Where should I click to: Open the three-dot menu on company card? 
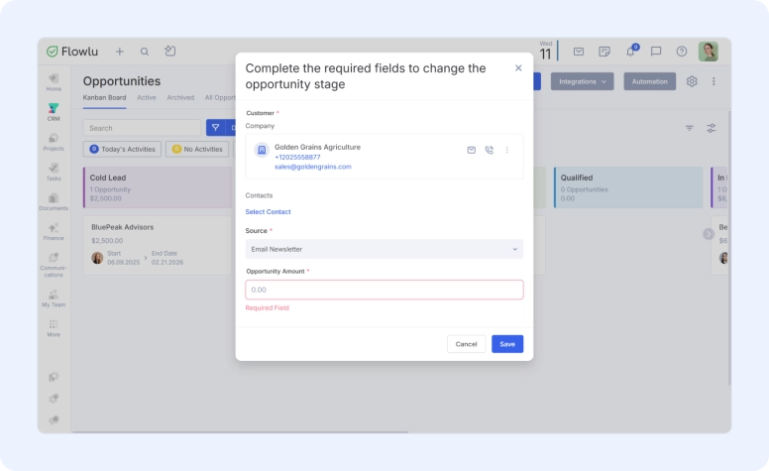pyautogui.click(x=507, y=150)
